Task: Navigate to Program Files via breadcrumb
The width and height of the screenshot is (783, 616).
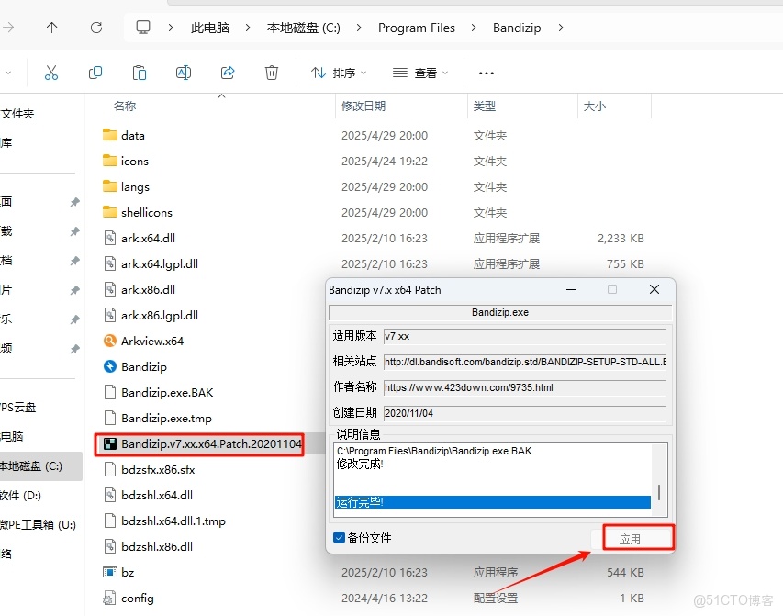Action: [416, 28]
